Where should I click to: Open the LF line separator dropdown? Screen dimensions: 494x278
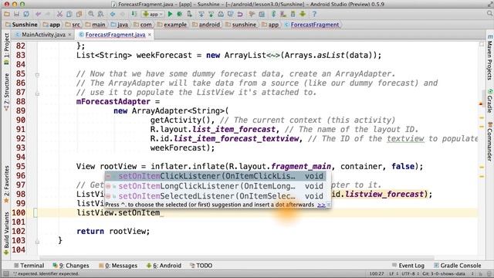coord(393,273)
